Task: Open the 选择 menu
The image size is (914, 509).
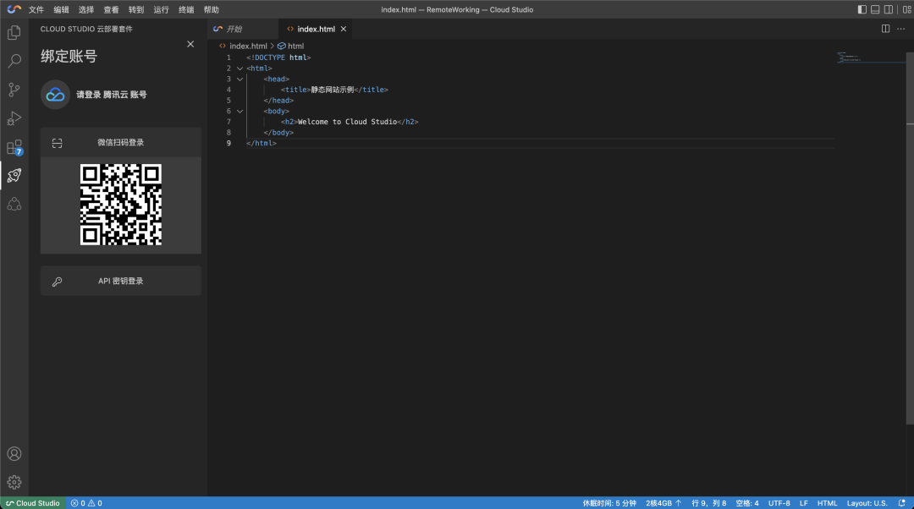Action: tap(86, 10)
